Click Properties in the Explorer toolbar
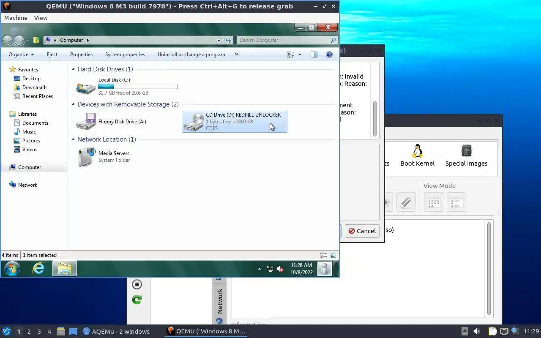 pyautogui.click(x=81, y=55)
